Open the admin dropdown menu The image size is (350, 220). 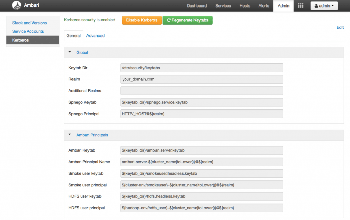tap(324, 5)
